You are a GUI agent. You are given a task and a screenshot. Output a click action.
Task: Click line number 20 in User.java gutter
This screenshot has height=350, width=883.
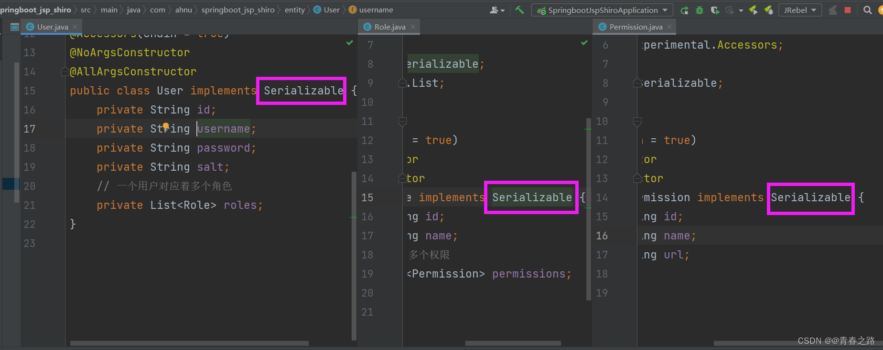(x=30, y=186)
